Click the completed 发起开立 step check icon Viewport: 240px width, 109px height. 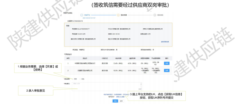click(82, 15)
